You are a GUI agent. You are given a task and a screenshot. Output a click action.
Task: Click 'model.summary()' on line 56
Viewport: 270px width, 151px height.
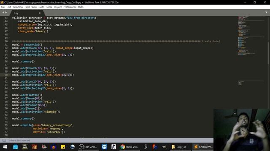[x=23, y=62]
